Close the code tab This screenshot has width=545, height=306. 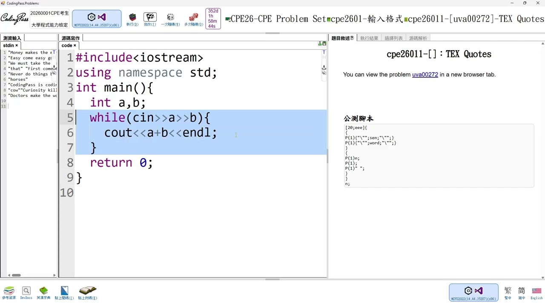click(x=75, y=45)
